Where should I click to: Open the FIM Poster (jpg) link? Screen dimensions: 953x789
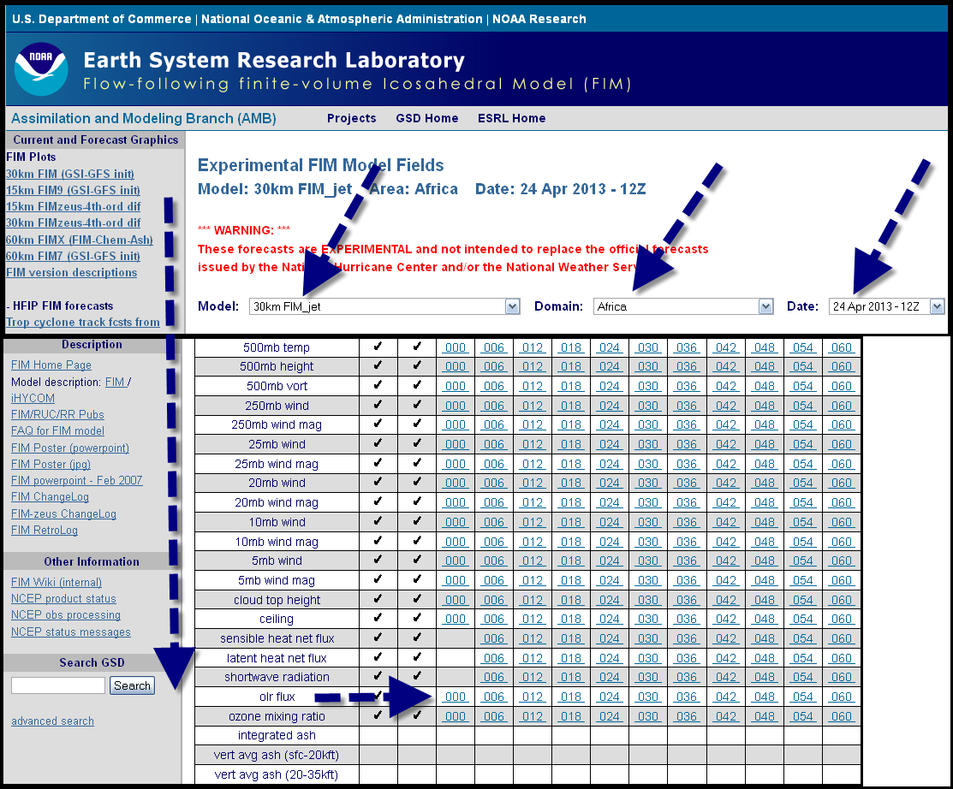[51, 465]
